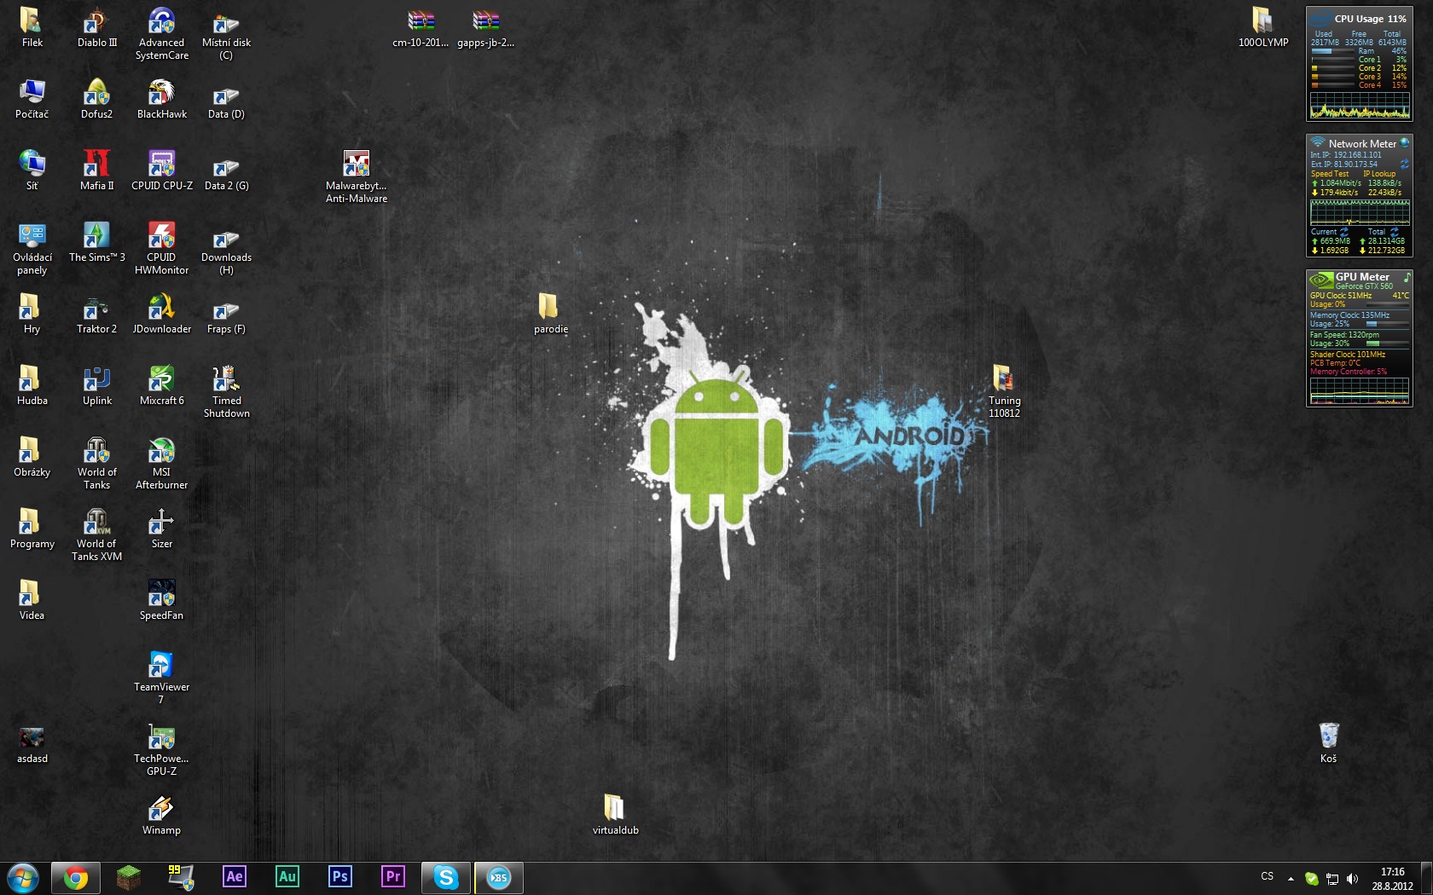The image size is (1433, 895).
Task: Select The Sims 3 desktop icon
Action: pos(97,242)
